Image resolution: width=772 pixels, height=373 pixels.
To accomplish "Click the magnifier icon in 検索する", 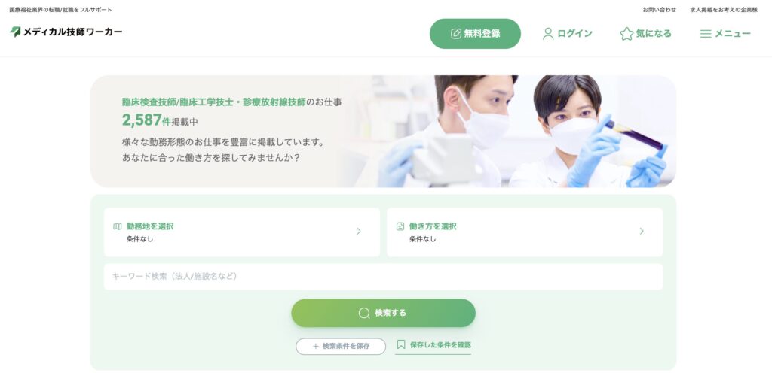I will [x=364, y=313].
